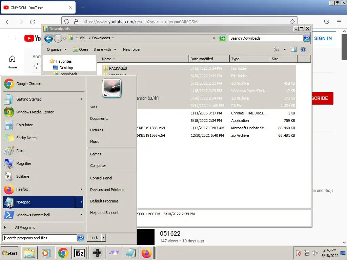This screenshot has width=347, height=260.
Task: Open Explorer help button
Action: [x=303, y=49]
